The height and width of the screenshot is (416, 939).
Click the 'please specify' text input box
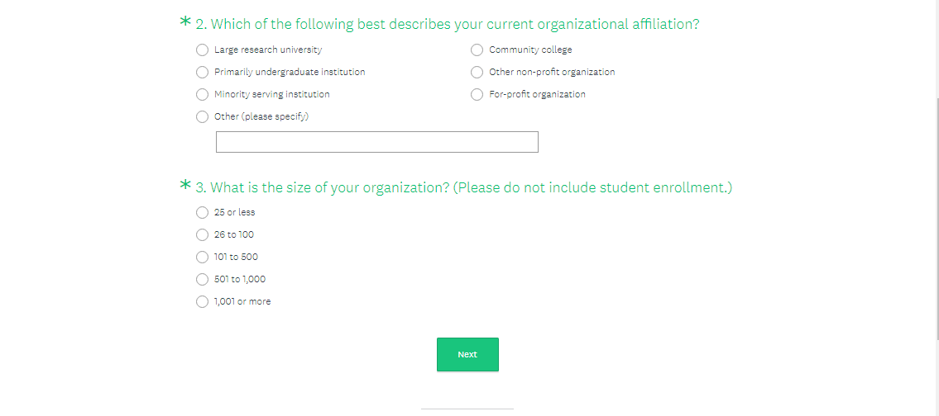click(376, 142)
